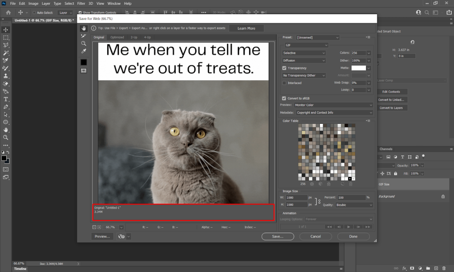Click the foreground color swatch in toolbar
Screen dimensions: 454x272
click(x=4, y=158)
